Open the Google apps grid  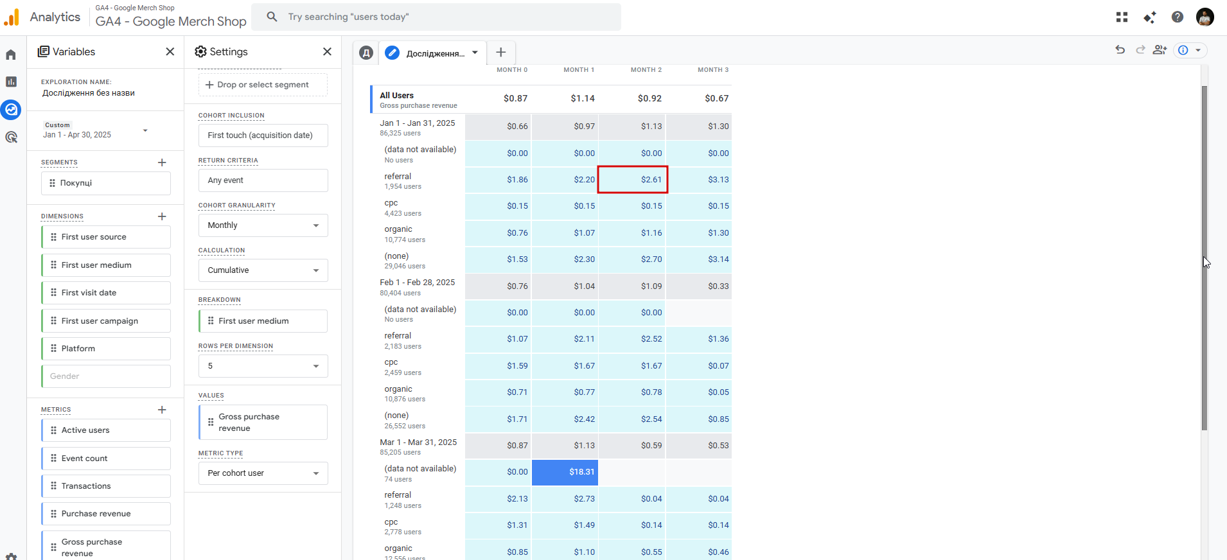1122,17
